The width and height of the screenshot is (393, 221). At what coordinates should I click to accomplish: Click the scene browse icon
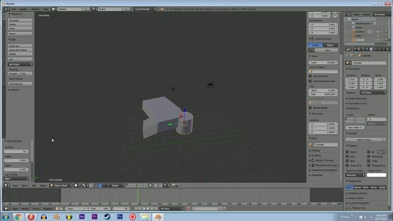tap(94, 9)
